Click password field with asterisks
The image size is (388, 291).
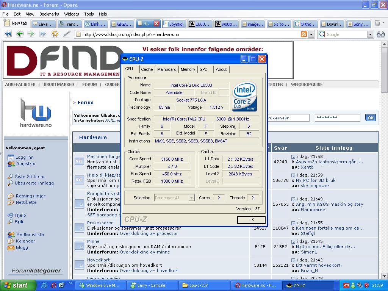(337, 118)
